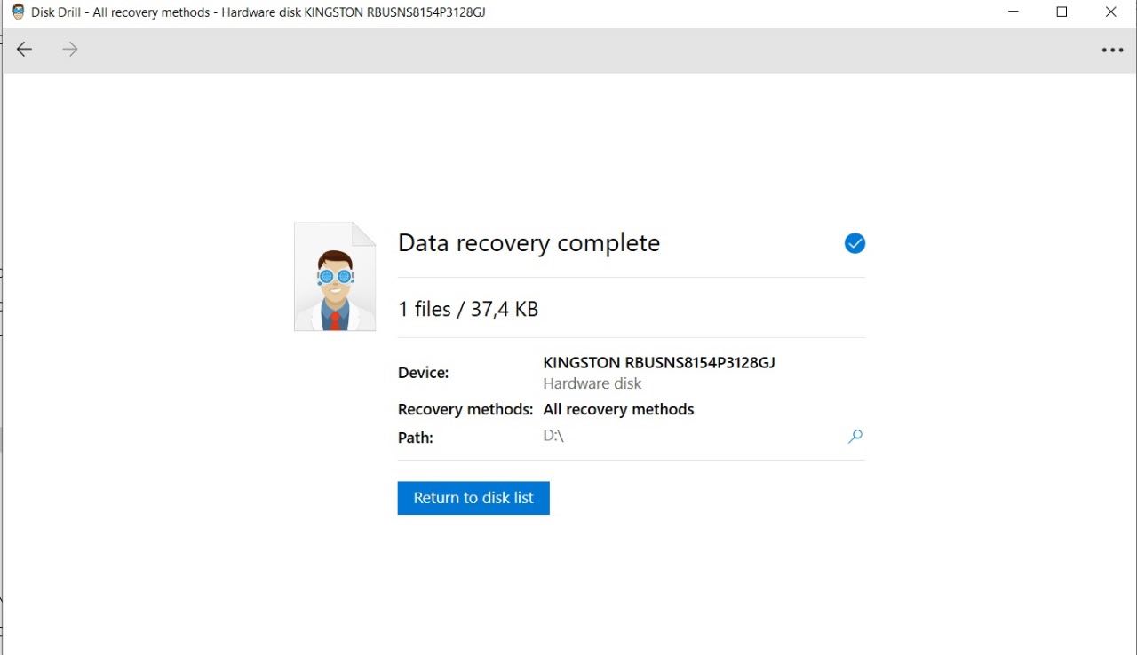Click the forward arrow in the toolbar
The width and height of the screenshot is (1137, 655).
(70, 50)
